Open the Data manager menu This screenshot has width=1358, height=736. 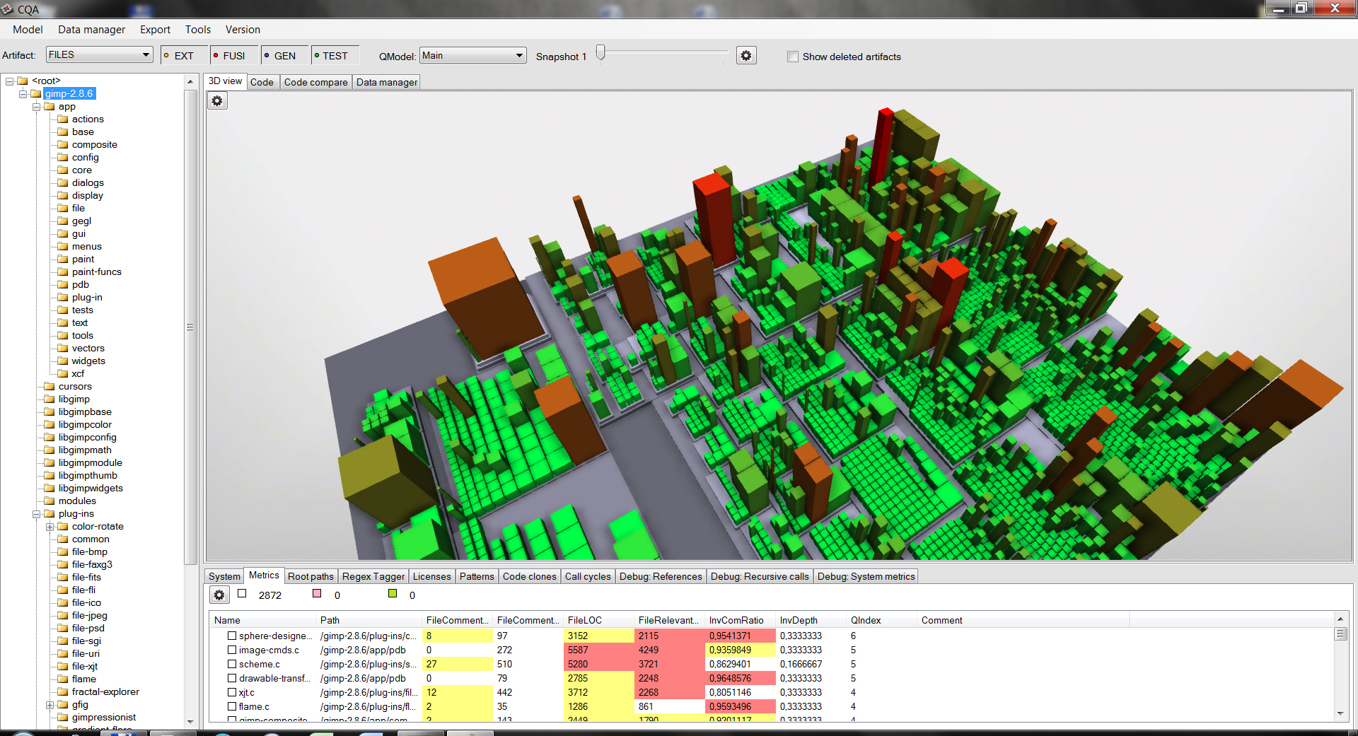point(91,30)
